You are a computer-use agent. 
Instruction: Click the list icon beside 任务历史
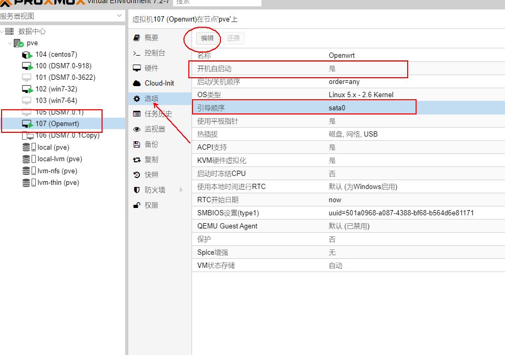[137, 114]
